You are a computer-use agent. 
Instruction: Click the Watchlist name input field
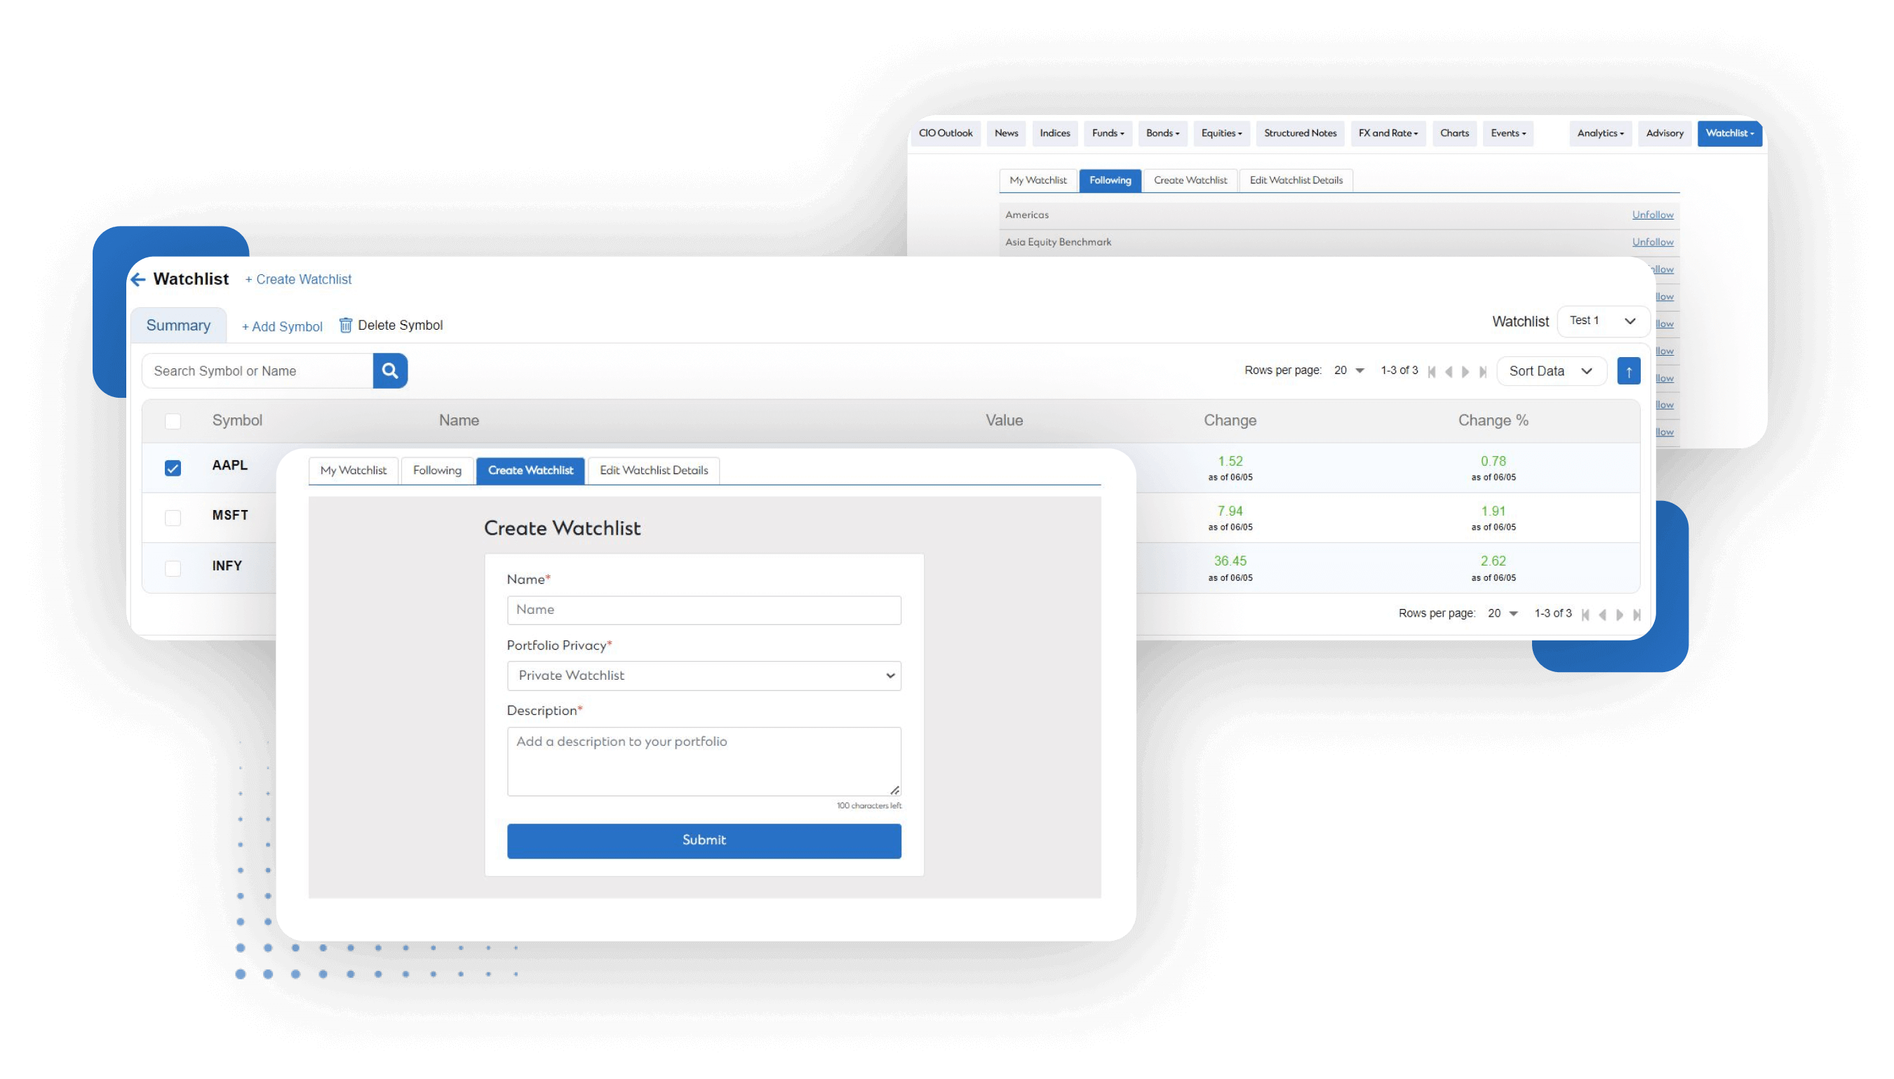[x=704, y=609]
